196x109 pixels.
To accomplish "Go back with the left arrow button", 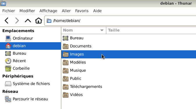I will 6,21.
